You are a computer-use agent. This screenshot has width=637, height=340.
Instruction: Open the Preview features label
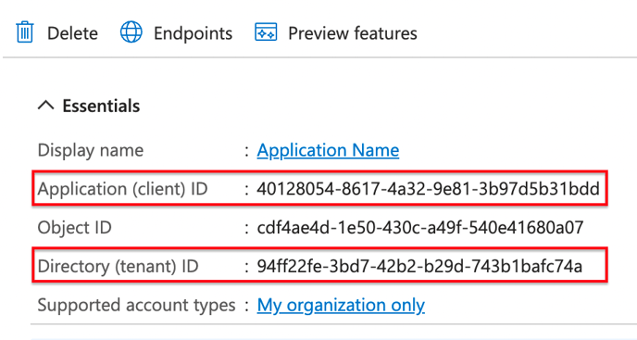click(353, 33)
